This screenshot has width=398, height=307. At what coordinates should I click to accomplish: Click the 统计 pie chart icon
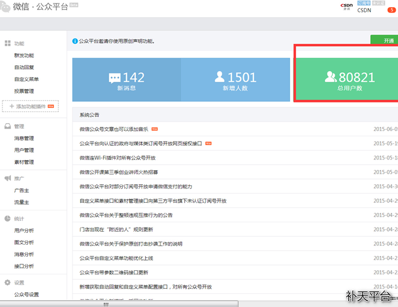pyautogui.click(x=8, y=219)
